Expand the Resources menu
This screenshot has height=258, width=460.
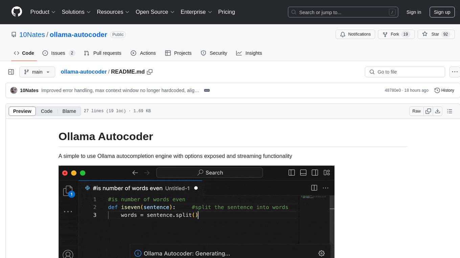(113, 12)
